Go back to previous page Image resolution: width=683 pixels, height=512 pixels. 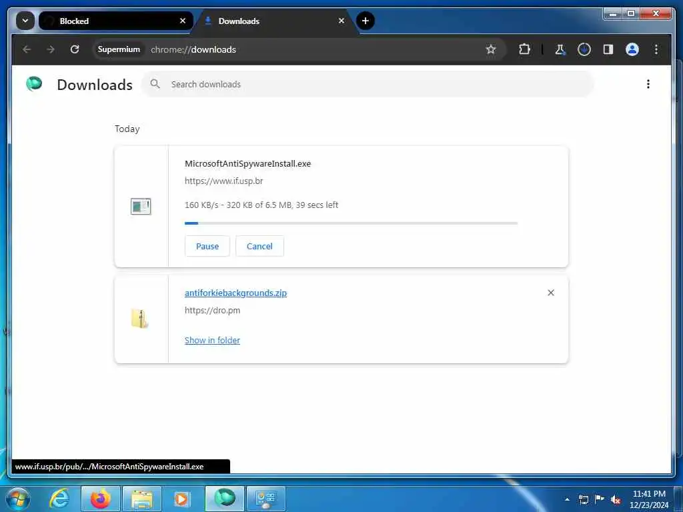click(27, 49)
